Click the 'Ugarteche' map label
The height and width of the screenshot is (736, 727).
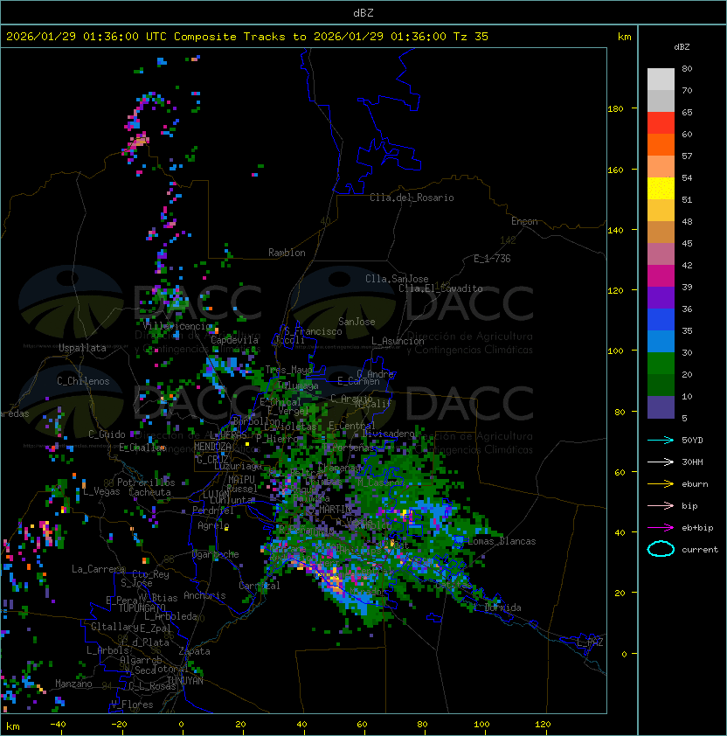[215, 554]
